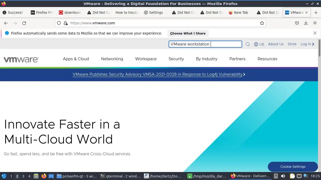The image size is (321, 180).
Task: Open the clipboard tray icon
Action: [x=293, y=176]
